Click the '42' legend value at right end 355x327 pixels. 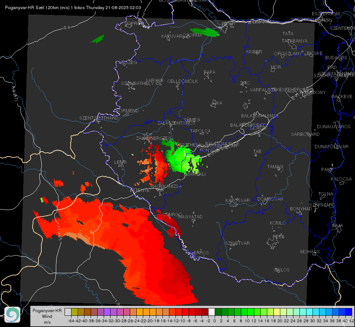352,321
